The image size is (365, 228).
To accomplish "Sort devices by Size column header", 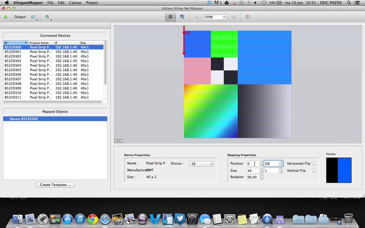I will point(91,43).
